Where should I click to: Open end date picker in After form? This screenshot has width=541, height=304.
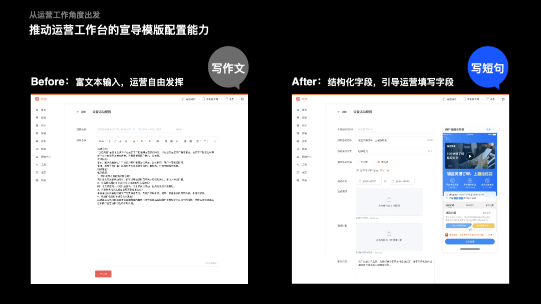click(402, 181)
